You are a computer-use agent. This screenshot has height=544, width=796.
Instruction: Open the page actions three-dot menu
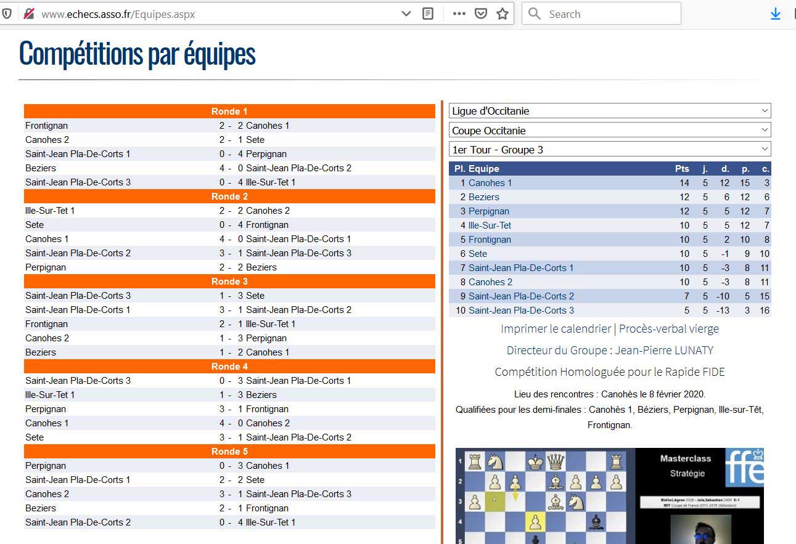click(x=459, y=14)
